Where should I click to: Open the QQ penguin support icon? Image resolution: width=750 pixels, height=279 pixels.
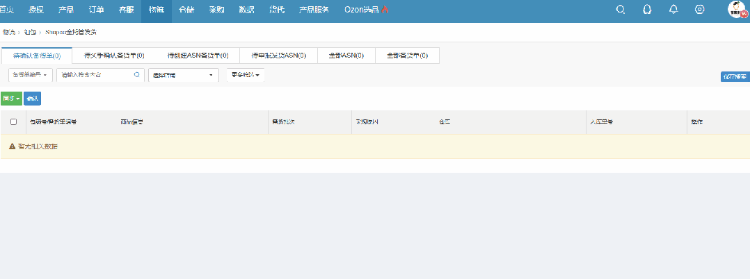[x=647, y=10]
